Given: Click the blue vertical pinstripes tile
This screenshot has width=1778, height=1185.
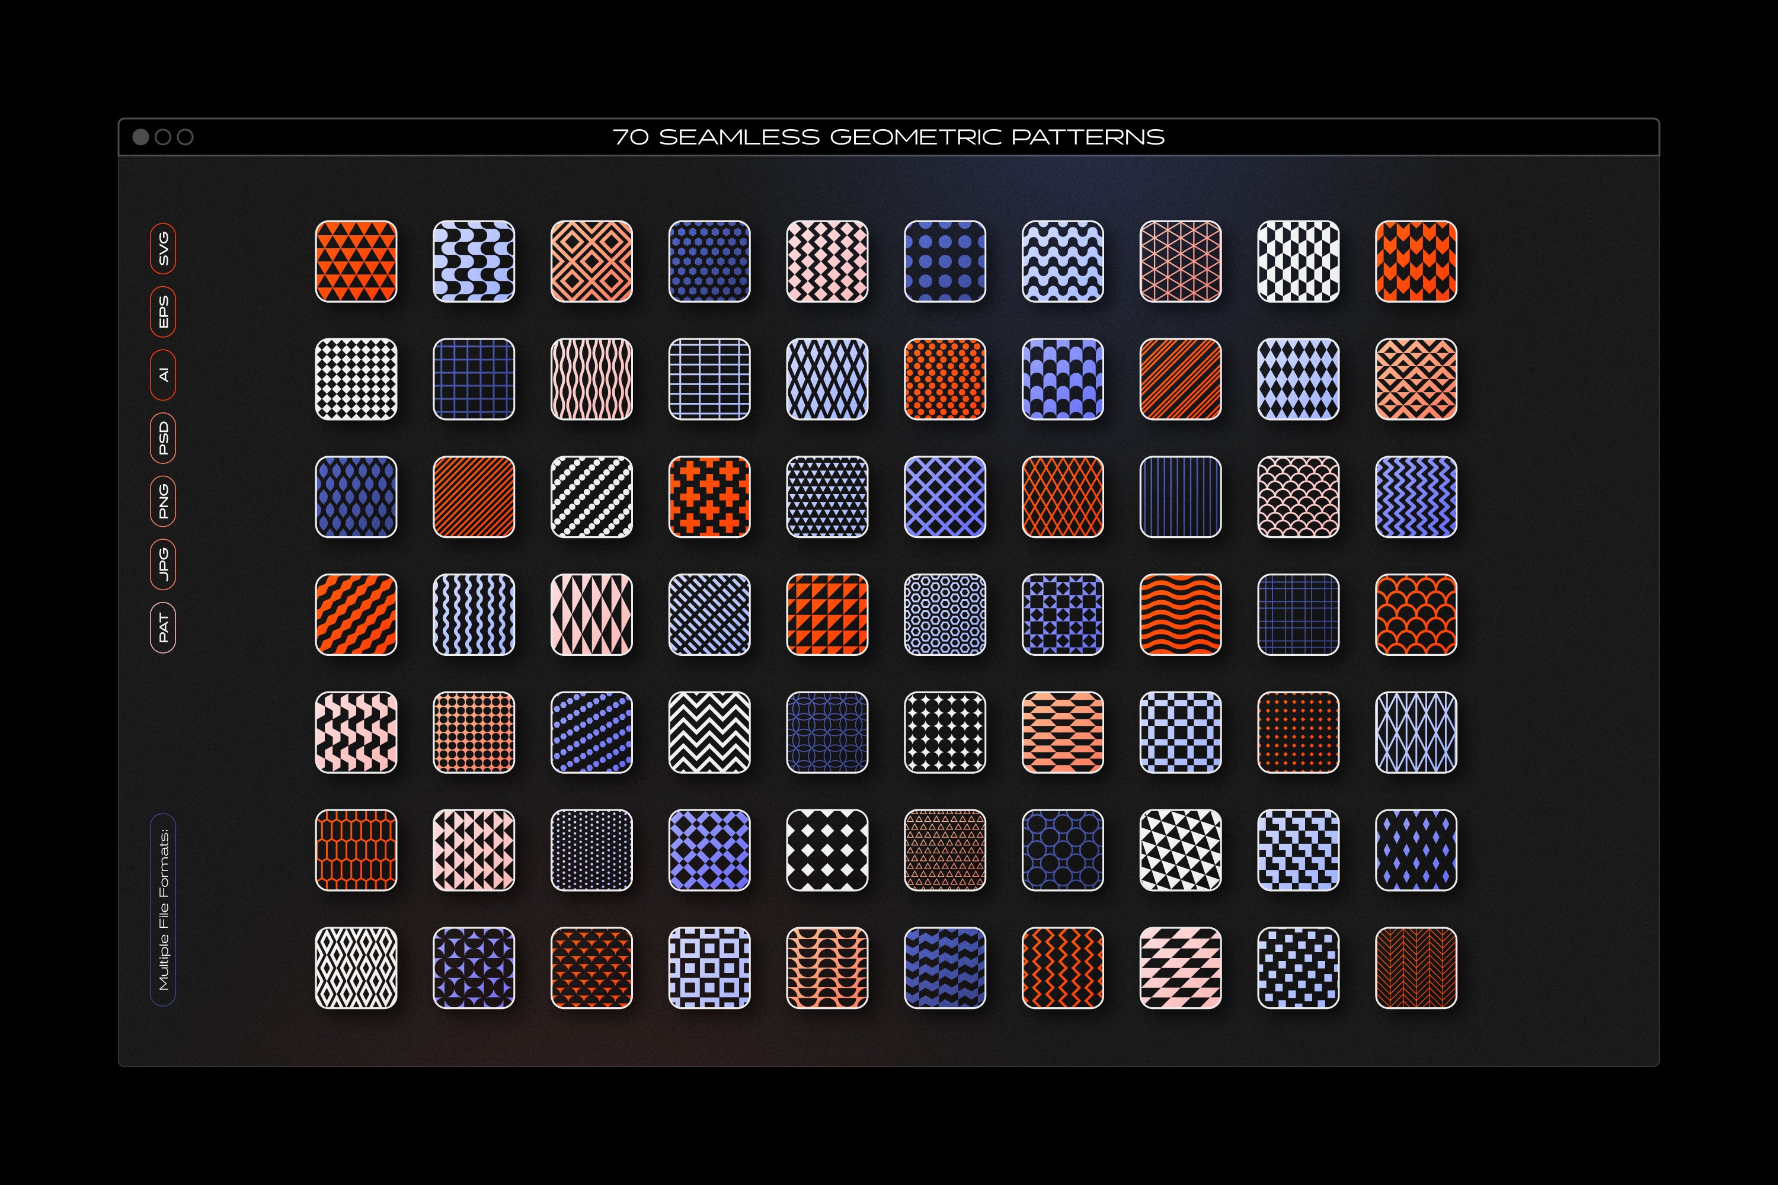Looking at the screenshot, I should point(1180,497).
